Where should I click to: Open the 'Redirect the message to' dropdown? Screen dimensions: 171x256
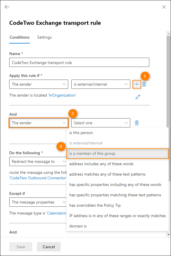[38, 161]
